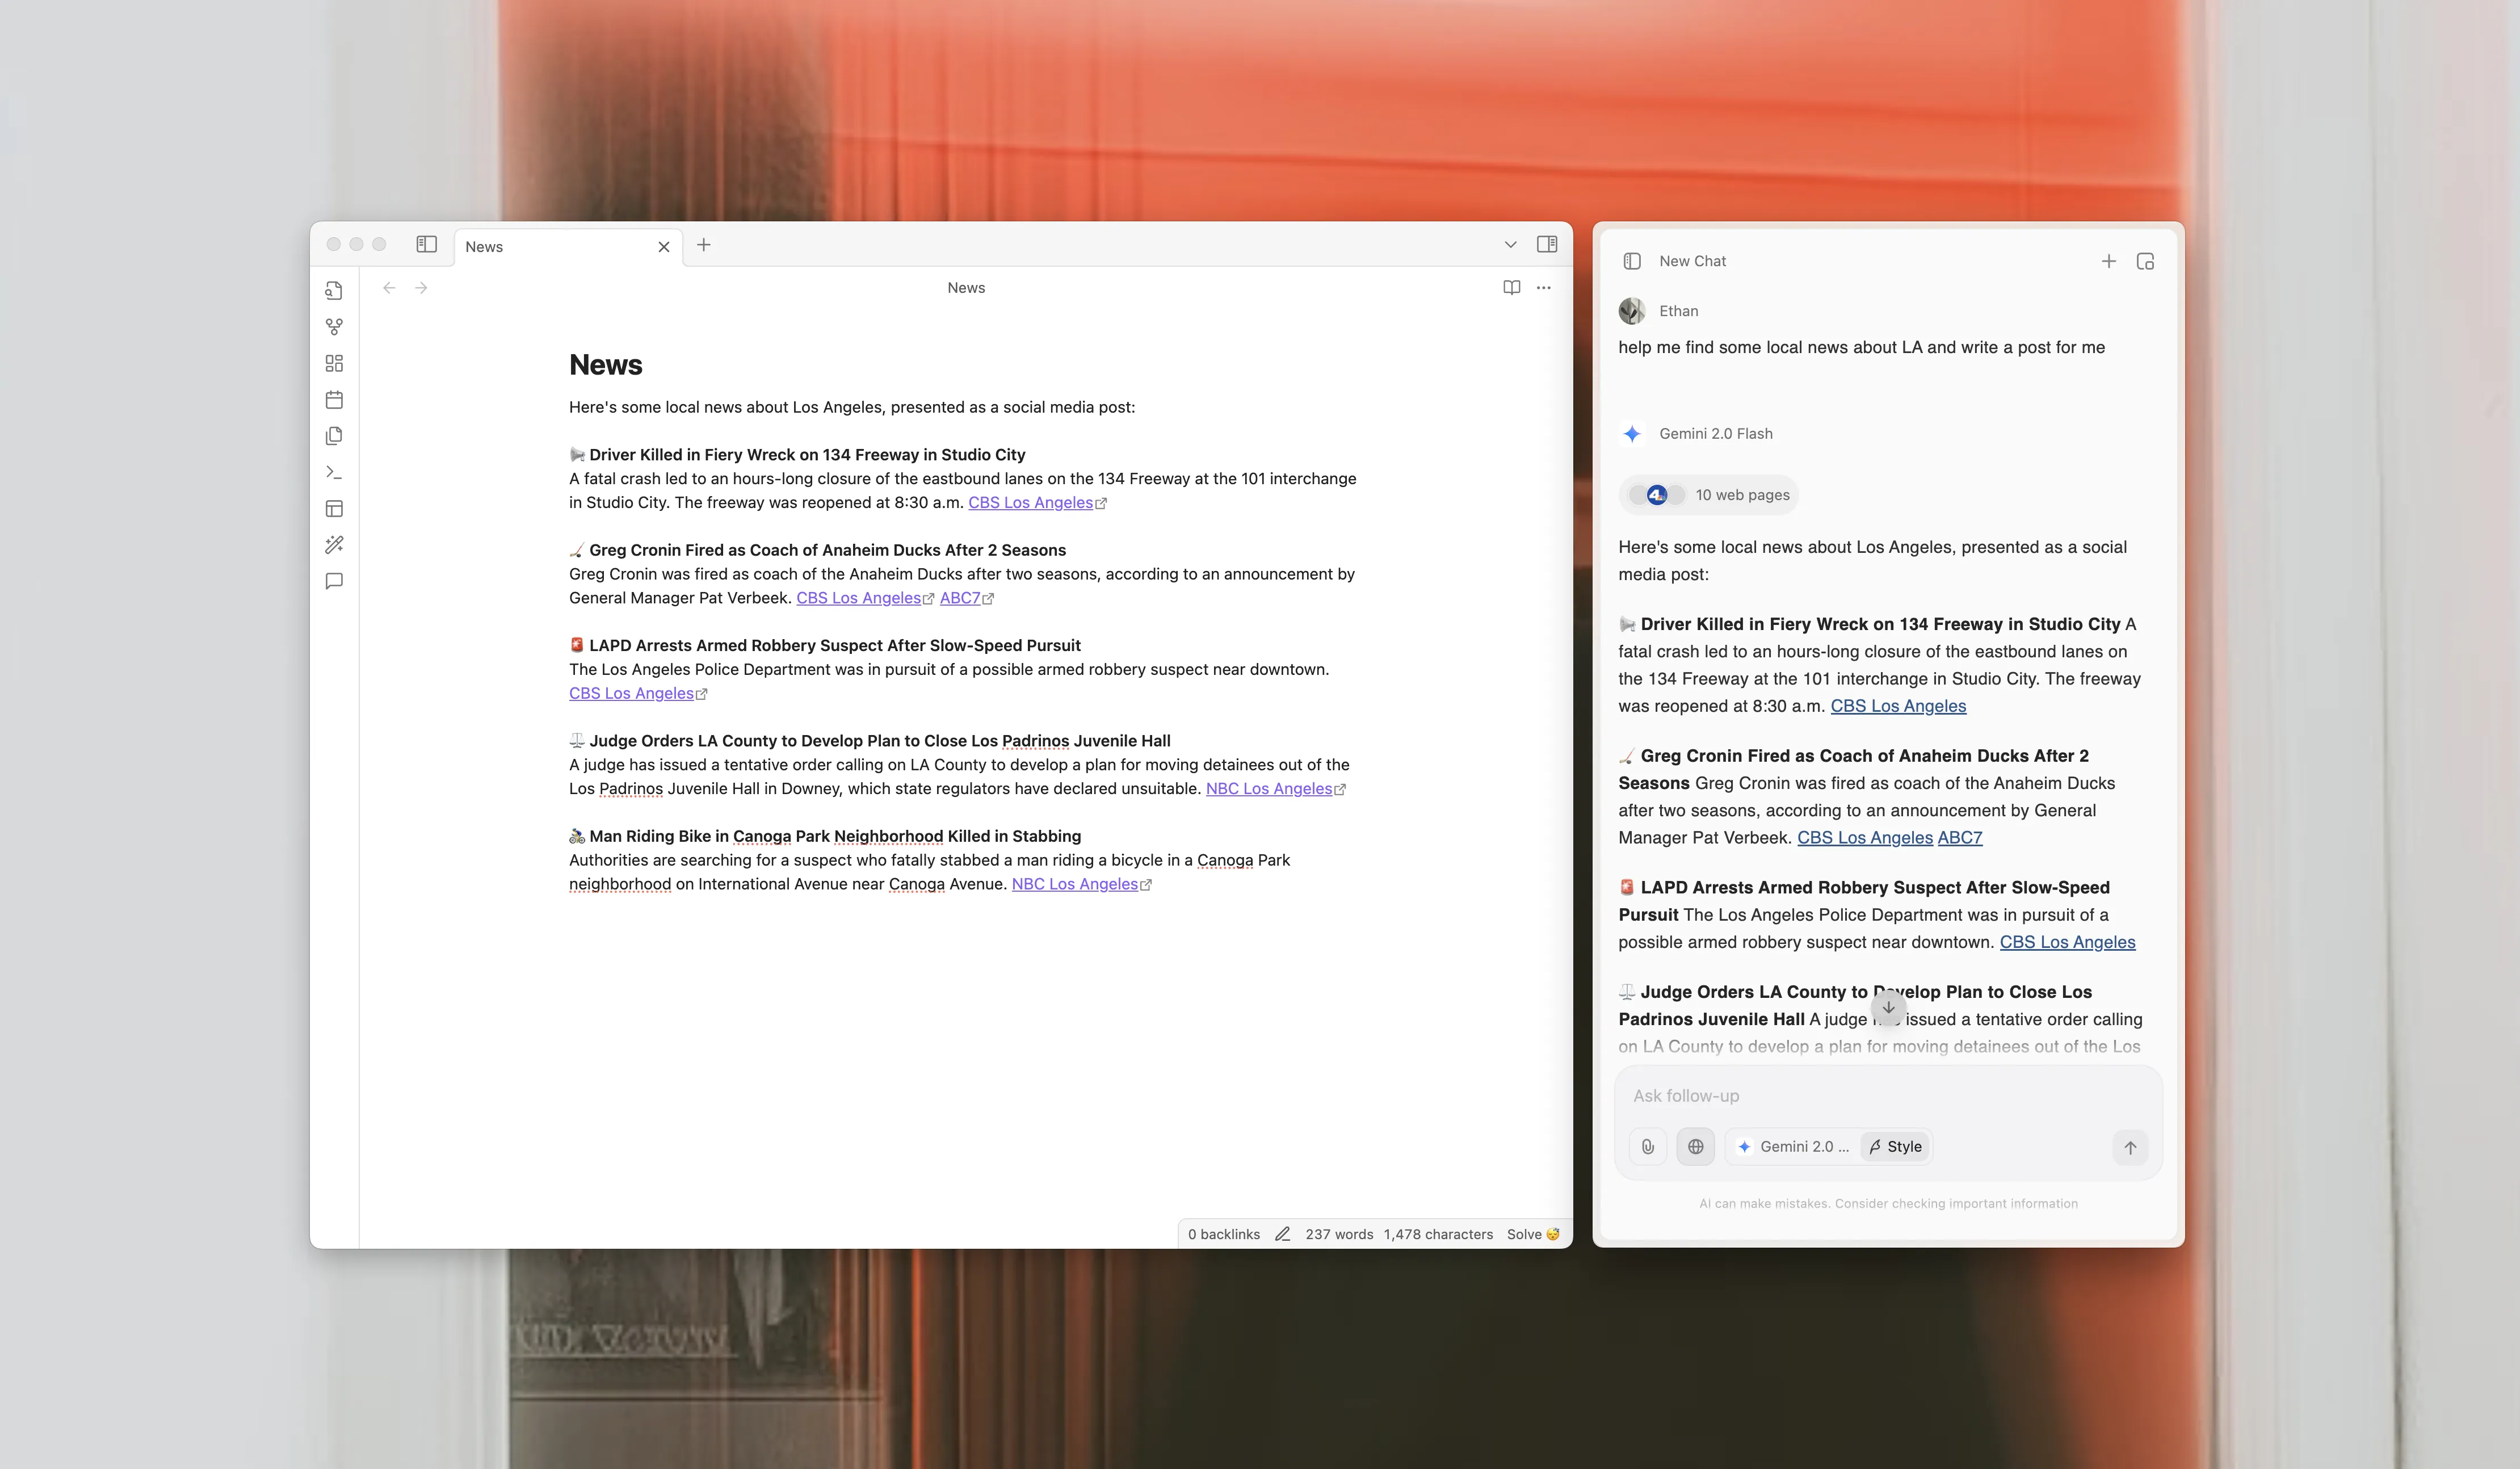Select the dashboard grid icon in sidebar

click(334, 363)
